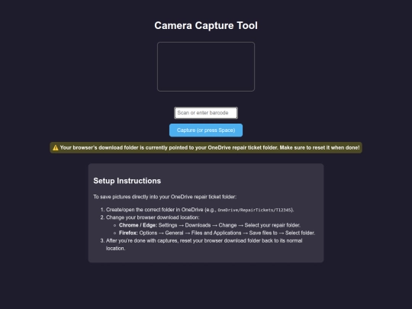The image size is (412, 309).
Task: Click the Capture (or press Space) button
Action: pyautogui.click(x=206, y=130)
